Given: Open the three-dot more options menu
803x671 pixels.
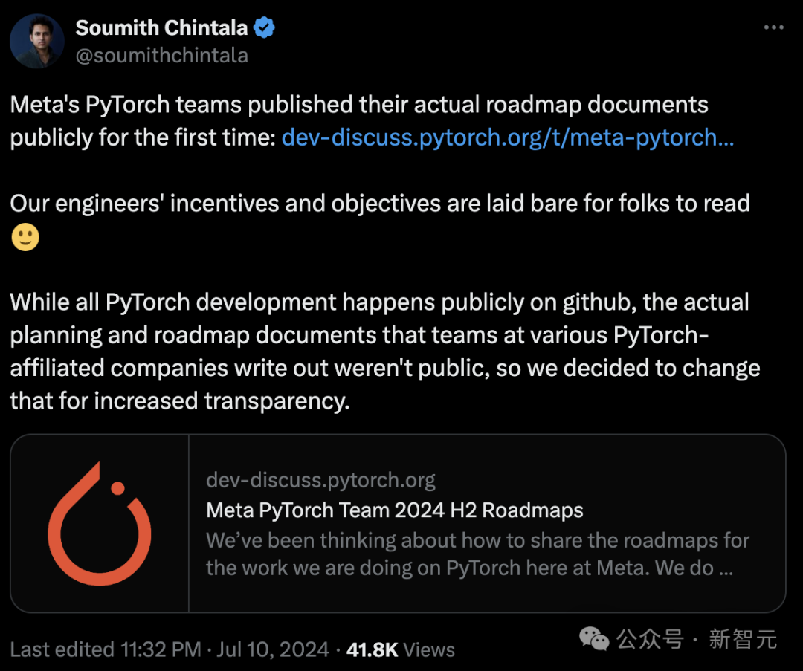Looking at the screenshot, I should click(x=774, y=28).
